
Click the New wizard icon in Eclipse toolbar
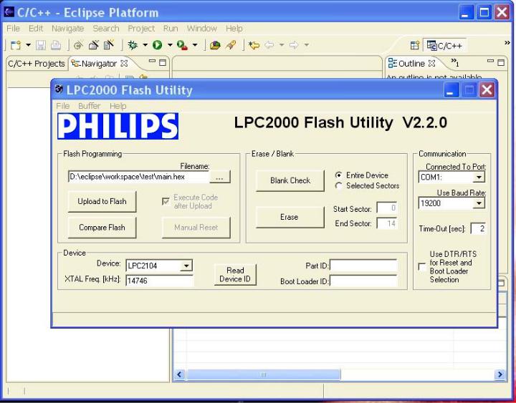(x=16, y=45)
